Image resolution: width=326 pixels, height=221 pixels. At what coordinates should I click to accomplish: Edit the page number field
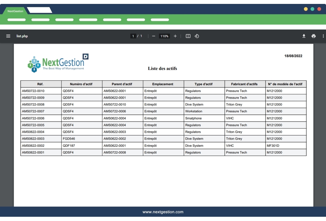point(134,36)
